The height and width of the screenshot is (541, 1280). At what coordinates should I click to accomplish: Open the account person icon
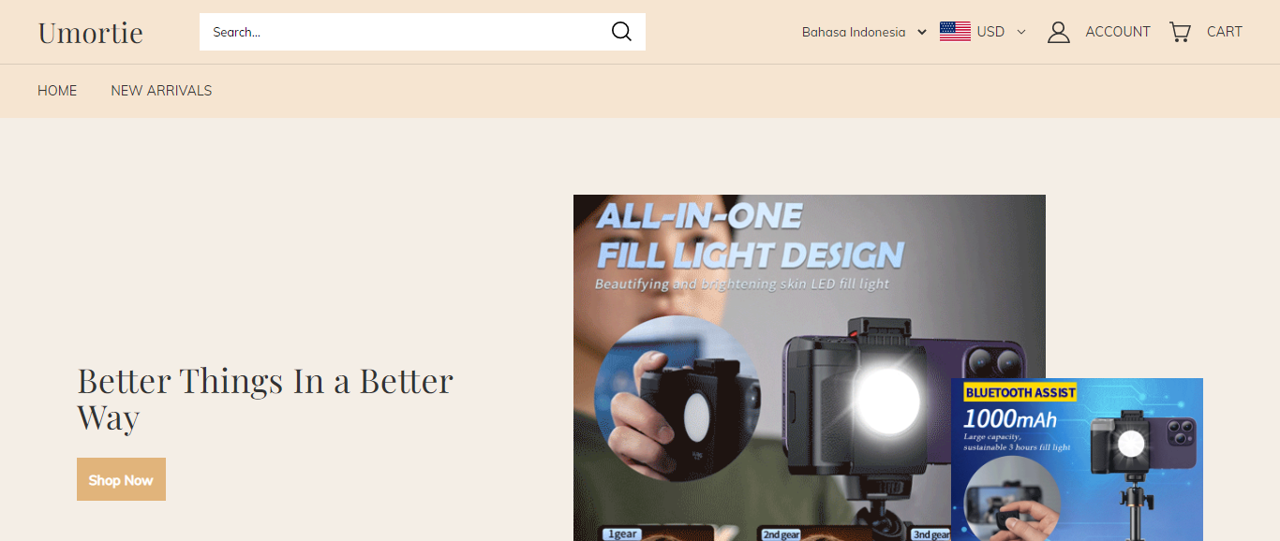tap(1059, 32)
